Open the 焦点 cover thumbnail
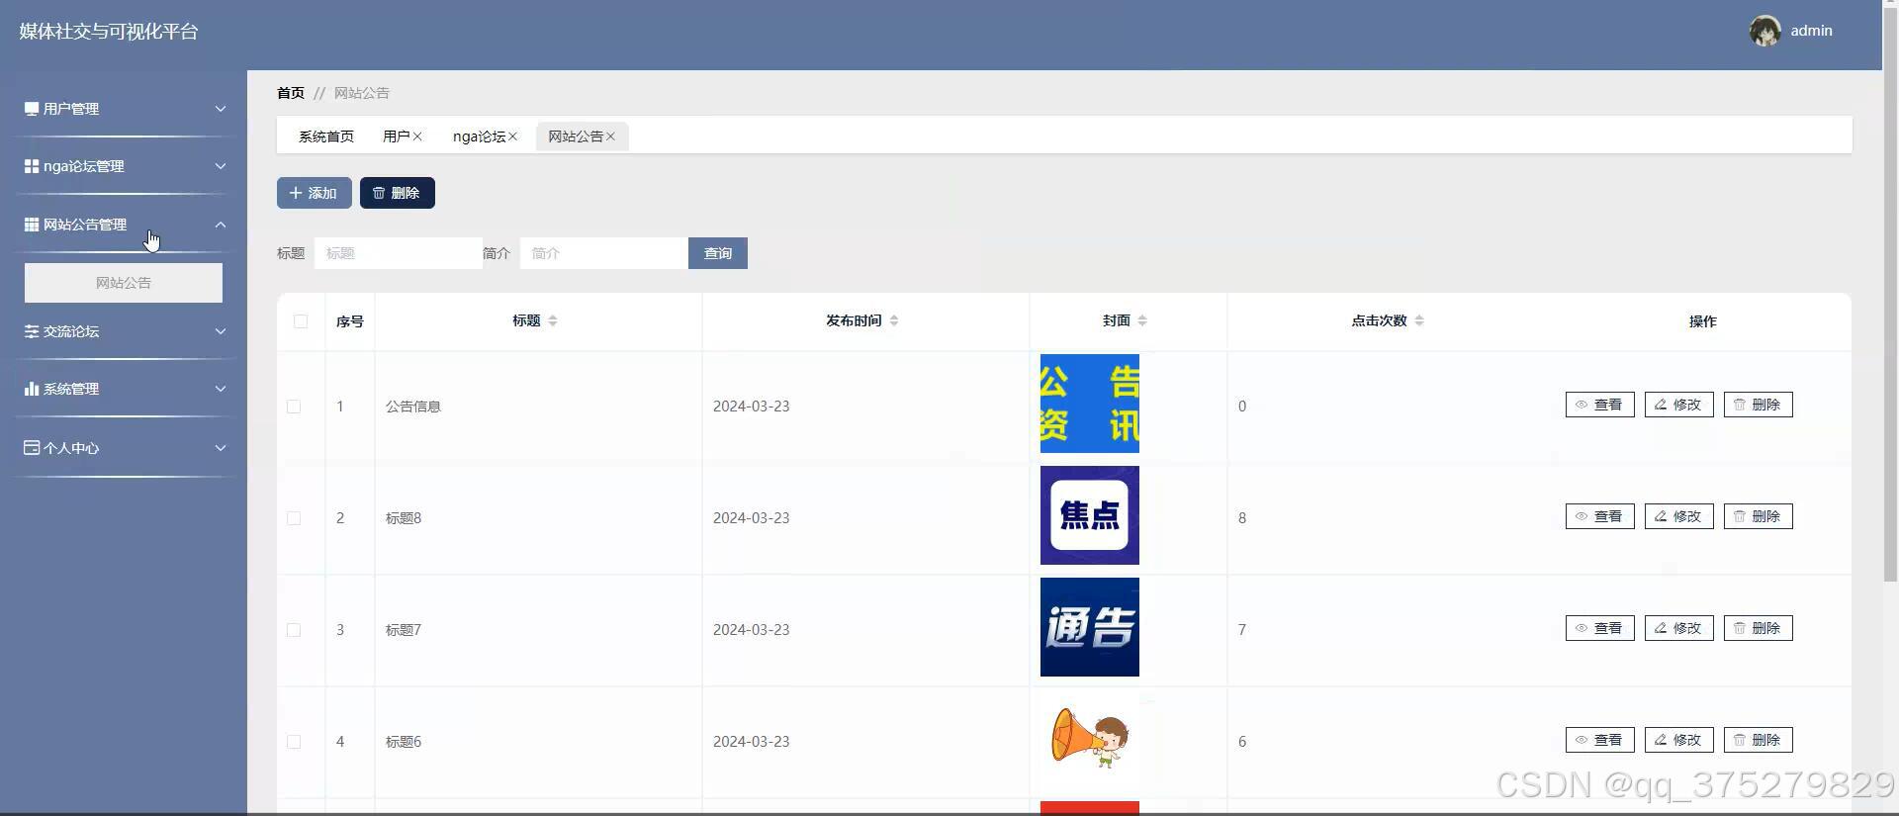This screenshot has width=1899, height=816. coord(1090,515)
